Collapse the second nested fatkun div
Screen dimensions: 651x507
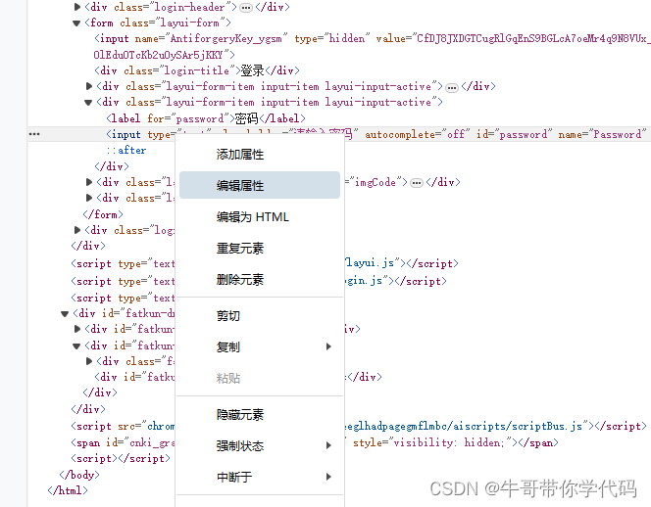[x=76, y=346]
